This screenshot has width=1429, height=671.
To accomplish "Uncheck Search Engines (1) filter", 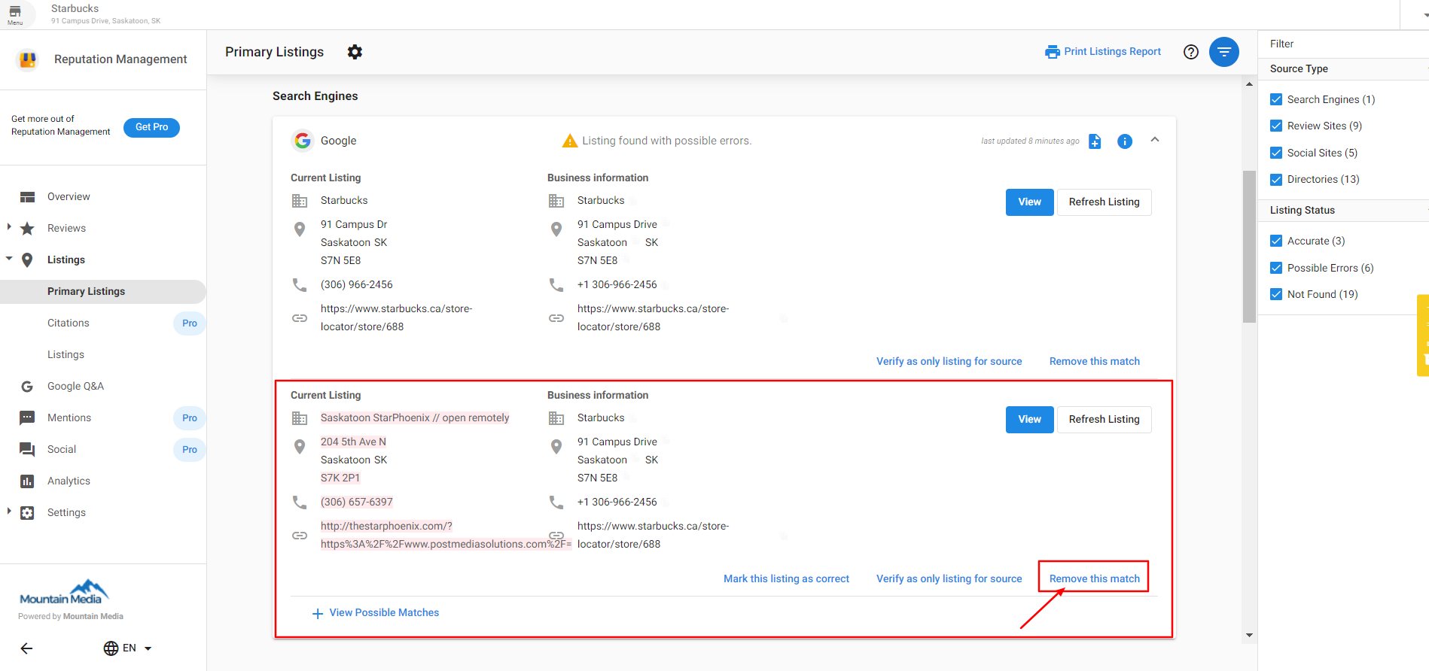I will click(1276, 99).
